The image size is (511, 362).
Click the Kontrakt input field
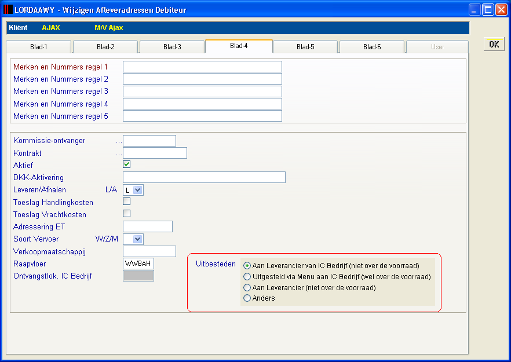[155, 153]
